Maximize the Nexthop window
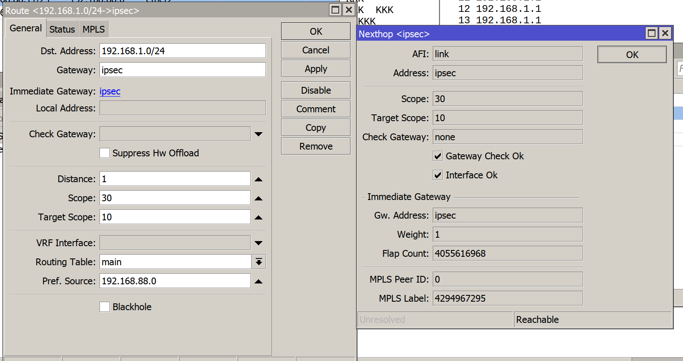Viewport: 683px width, 361px height. 652,33
